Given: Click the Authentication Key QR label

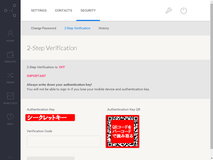Looking at the screenshot, I should click(124, 110).
